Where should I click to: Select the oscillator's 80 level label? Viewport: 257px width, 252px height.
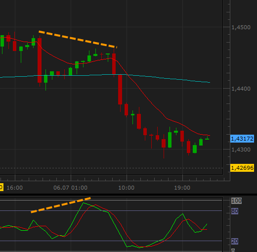(235, 211)
